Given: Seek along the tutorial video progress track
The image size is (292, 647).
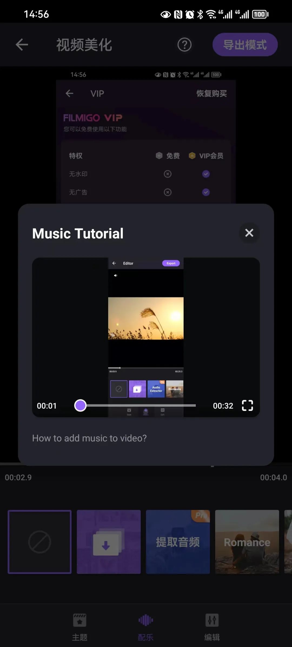Looking at the screenshot, I should tap(138, 406).
